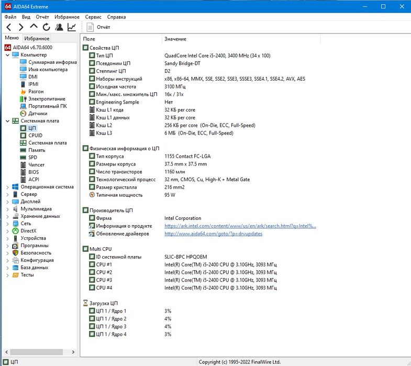
Task: Select the Кэш L3 row
Action: click(x=161, y=133)
